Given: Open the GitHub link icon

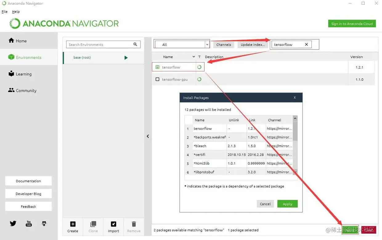Looking at the screenshot, I should pyautogui.click(x=44, y=223).
